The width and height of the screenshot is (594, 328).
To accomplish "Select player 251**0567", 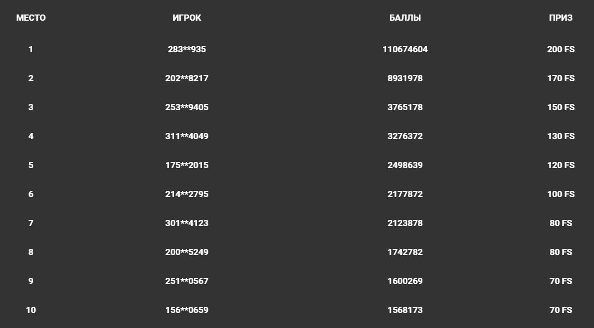I will click(x=187, y=281).
